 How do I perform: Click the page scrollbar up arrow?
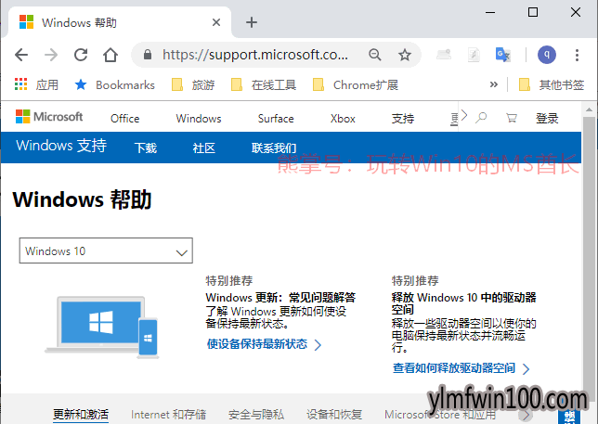590,109
